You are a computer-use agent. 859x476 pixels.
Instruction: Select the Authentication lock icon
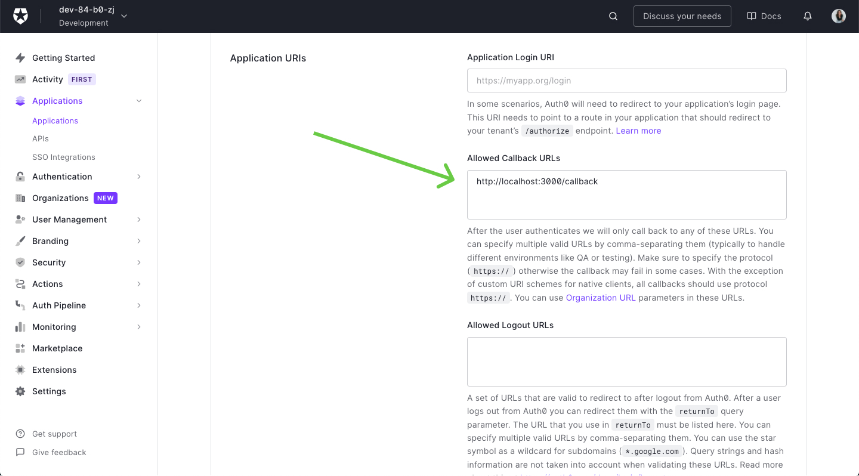(x=20, y=177)
